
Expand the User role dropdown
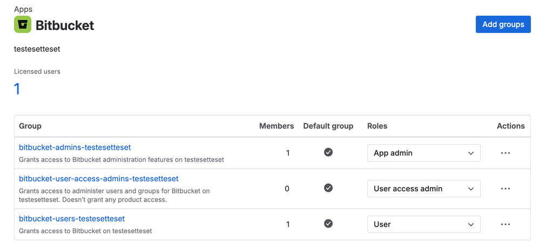423,224
